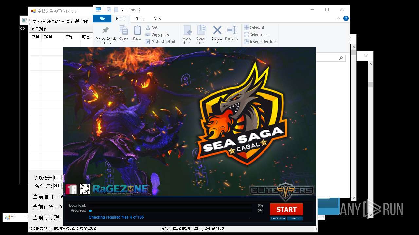Click the running figure violence rating icon
The image size is (419, 235).
[x=85, y=189]
